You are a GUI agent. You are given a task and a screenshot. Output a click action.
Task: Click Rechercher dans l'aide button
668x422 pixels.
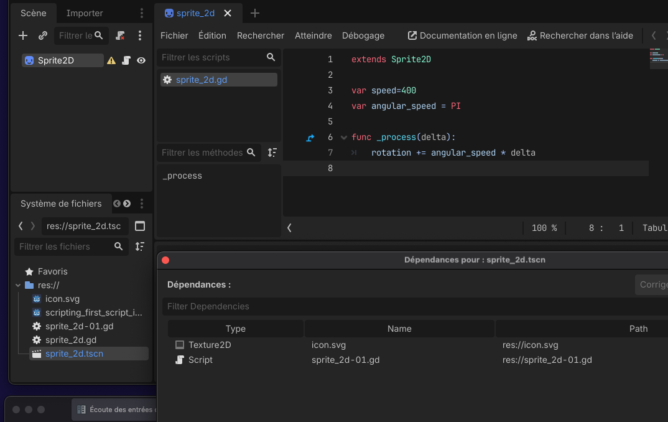pyautogui.click(x=580, y=36)
